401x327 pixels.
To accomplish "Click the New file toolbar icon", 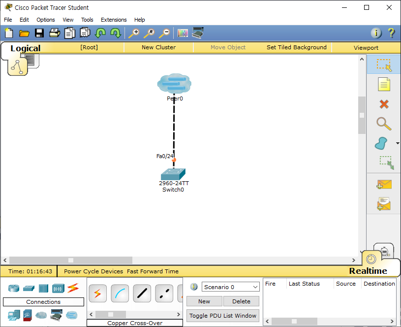I will (9, 33).
